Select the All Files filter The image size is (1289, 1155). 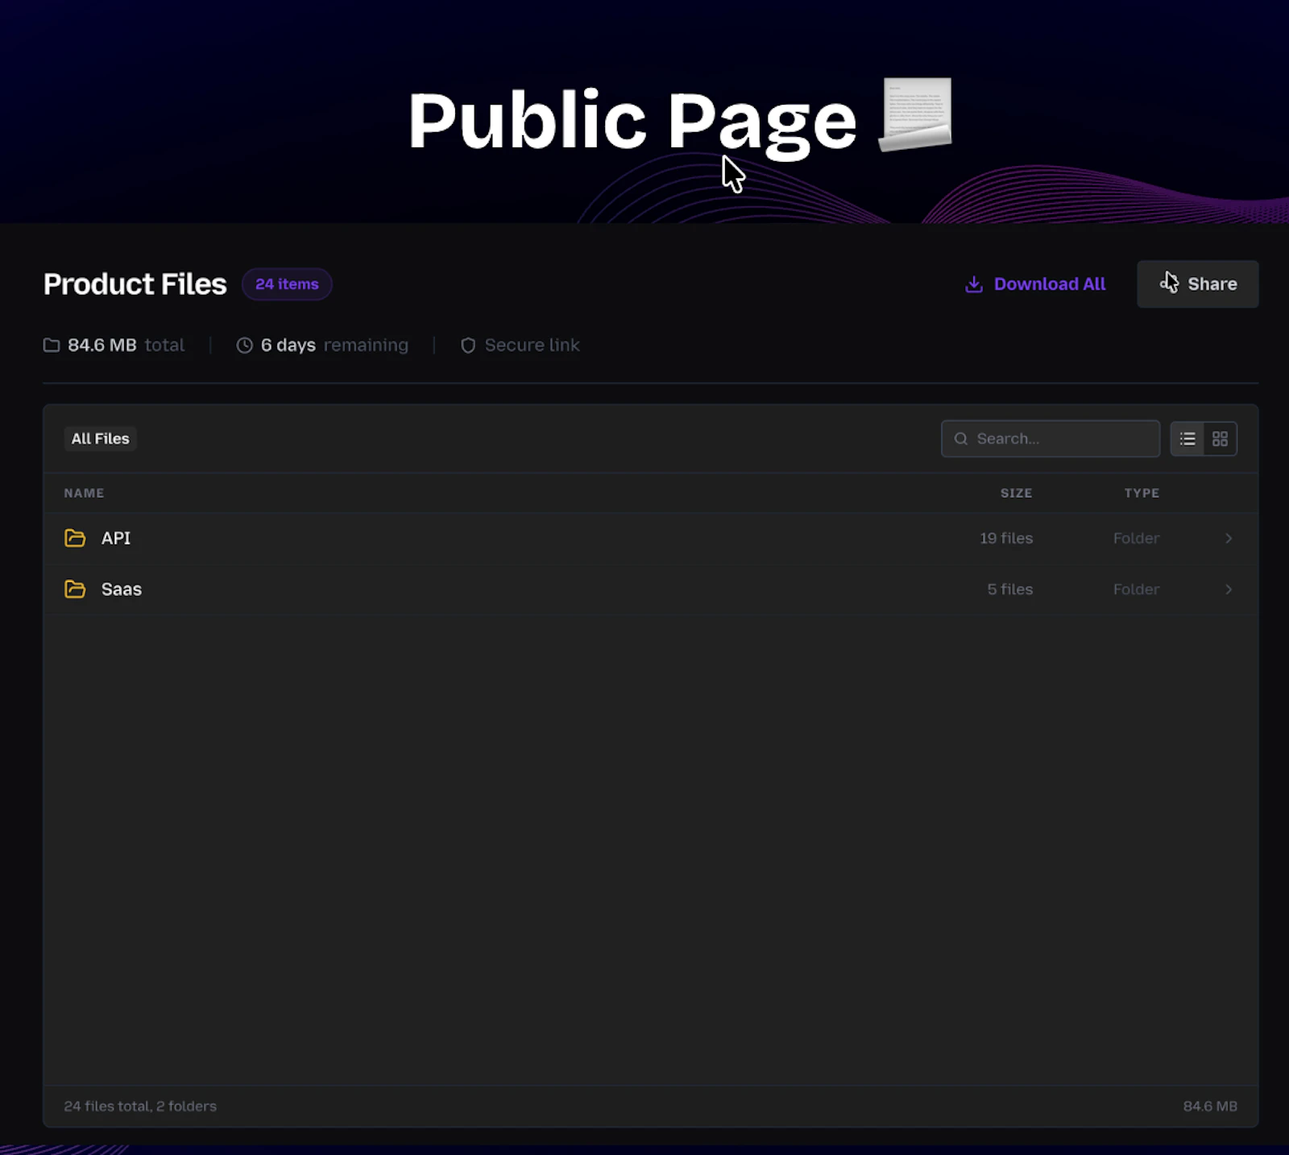[x=100, y=438]
